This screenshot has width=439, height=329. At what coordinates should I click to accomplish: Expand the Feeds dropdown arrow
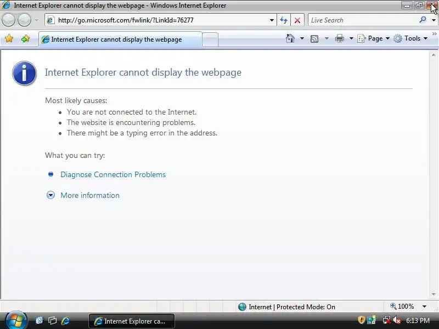327,38
